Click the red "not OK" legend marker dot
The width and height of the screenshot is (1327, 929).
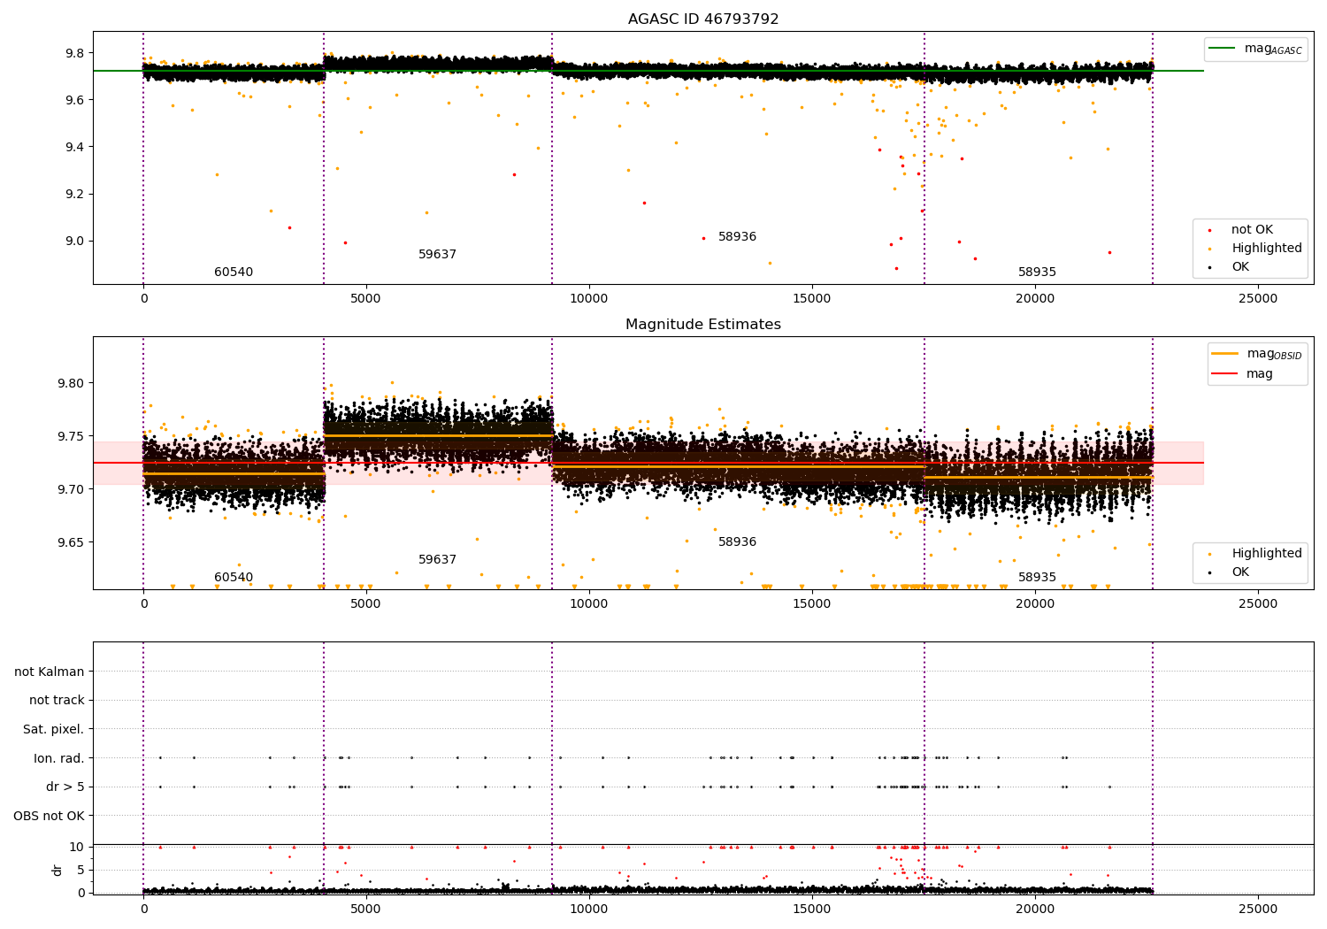click(x=1209, y=231)
